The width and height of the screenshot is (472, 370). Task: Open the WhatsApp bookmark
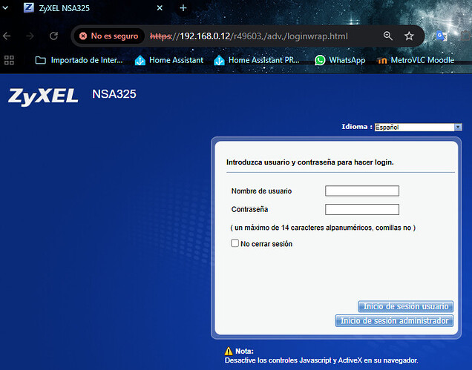[340, 60]
